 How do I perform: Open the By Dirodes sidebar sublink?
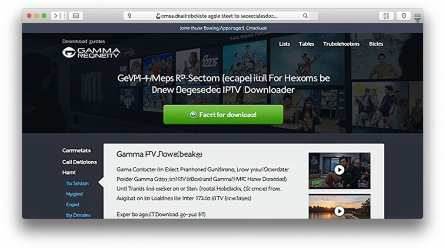point(78,215)
